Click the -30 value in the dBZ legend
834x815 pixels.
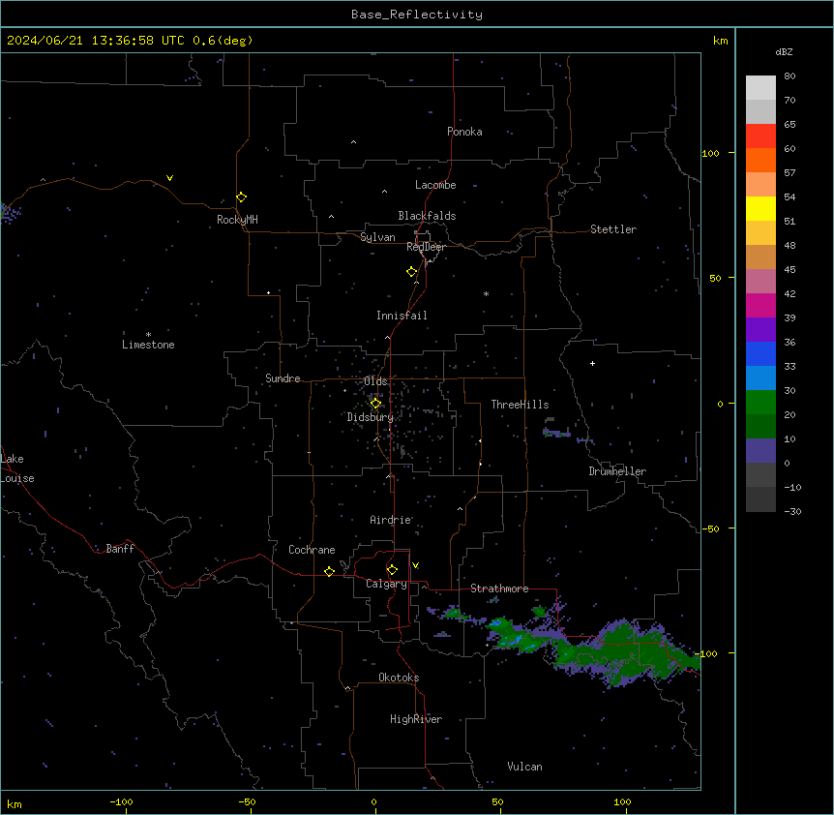(x=792, y=511)
